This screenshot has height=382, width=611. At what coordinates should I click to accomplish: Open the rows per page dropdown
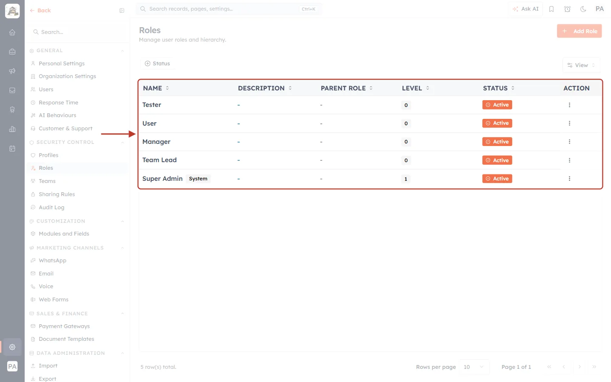474,367
